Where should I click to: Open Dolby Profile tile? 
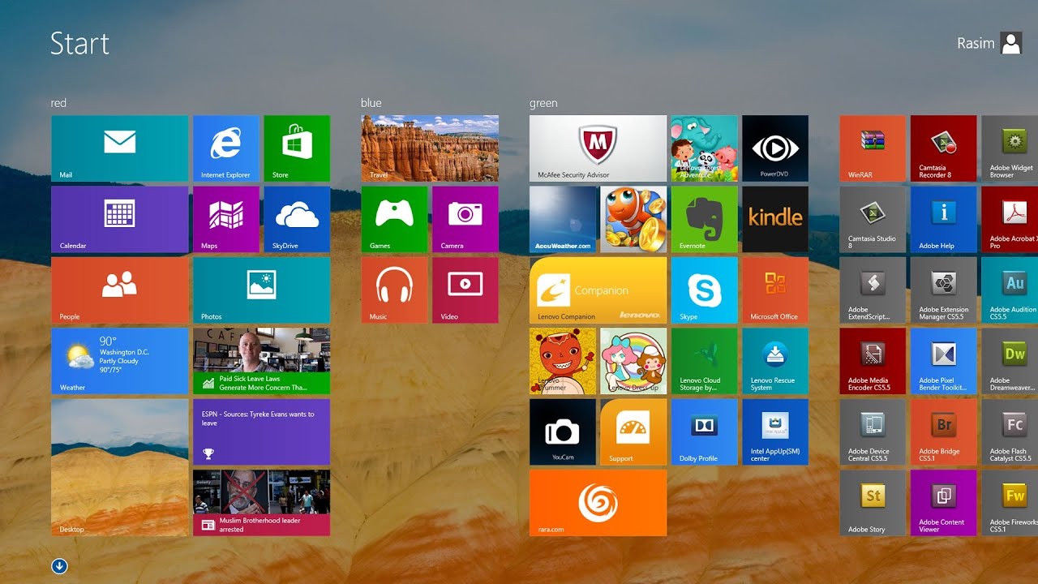pos(705,432)
